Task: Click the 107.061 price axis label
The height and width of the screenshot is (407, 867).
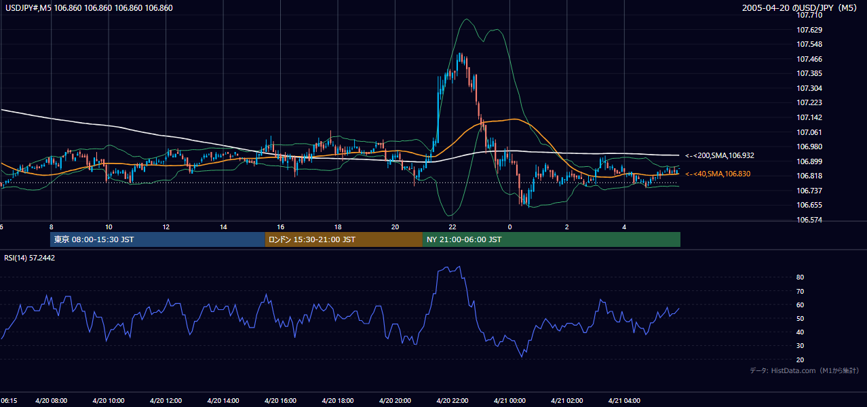Action: (809, 132)
